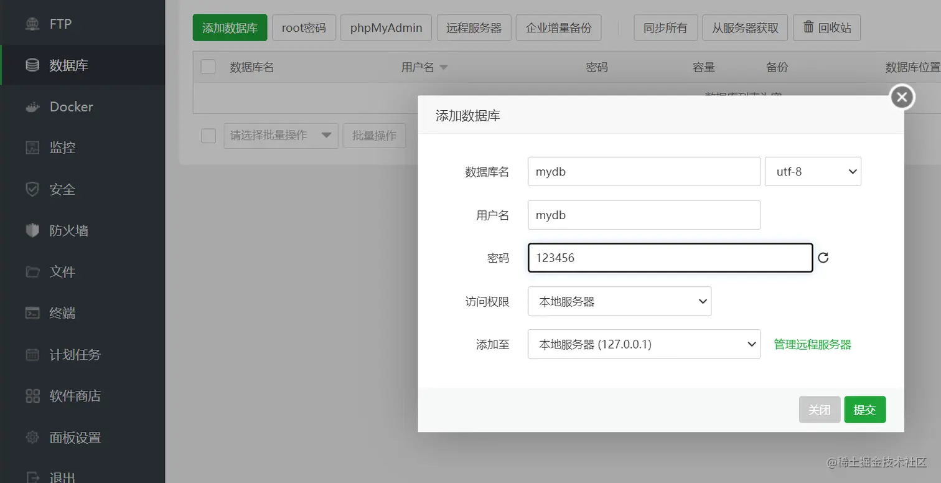This screenshot has height=483, width=941.
Task: Click the 密码 column header
Action: tap(597, 67)
